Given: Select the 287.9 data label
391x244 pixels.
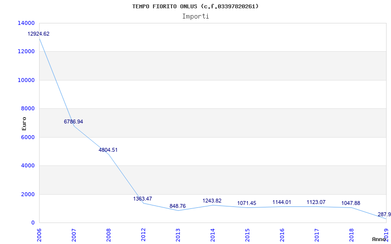Looking at the screenshot, I should pyautogui.click(x=384, y=214).
